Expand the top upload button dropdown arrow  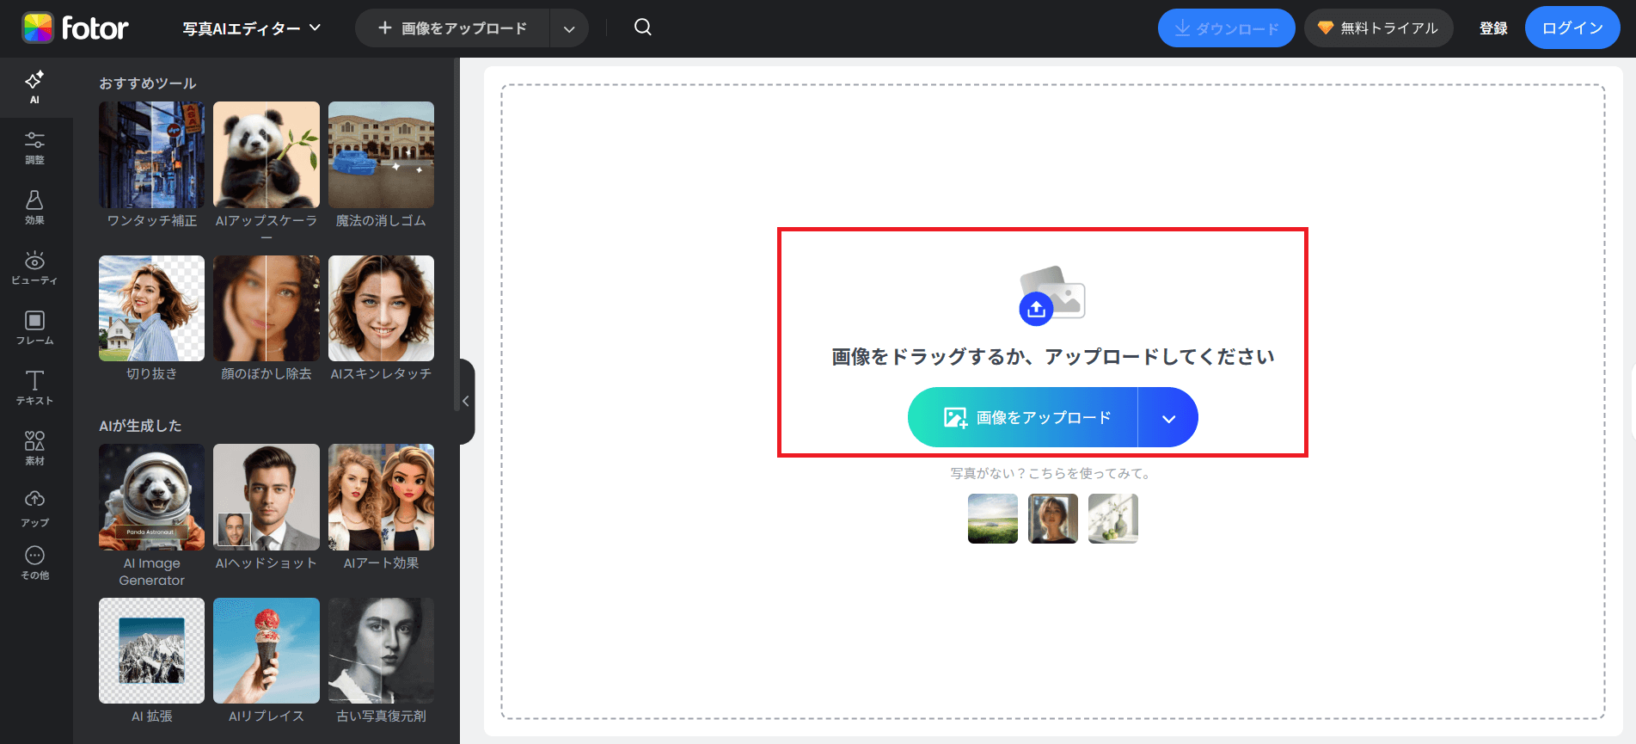point(569,28)
